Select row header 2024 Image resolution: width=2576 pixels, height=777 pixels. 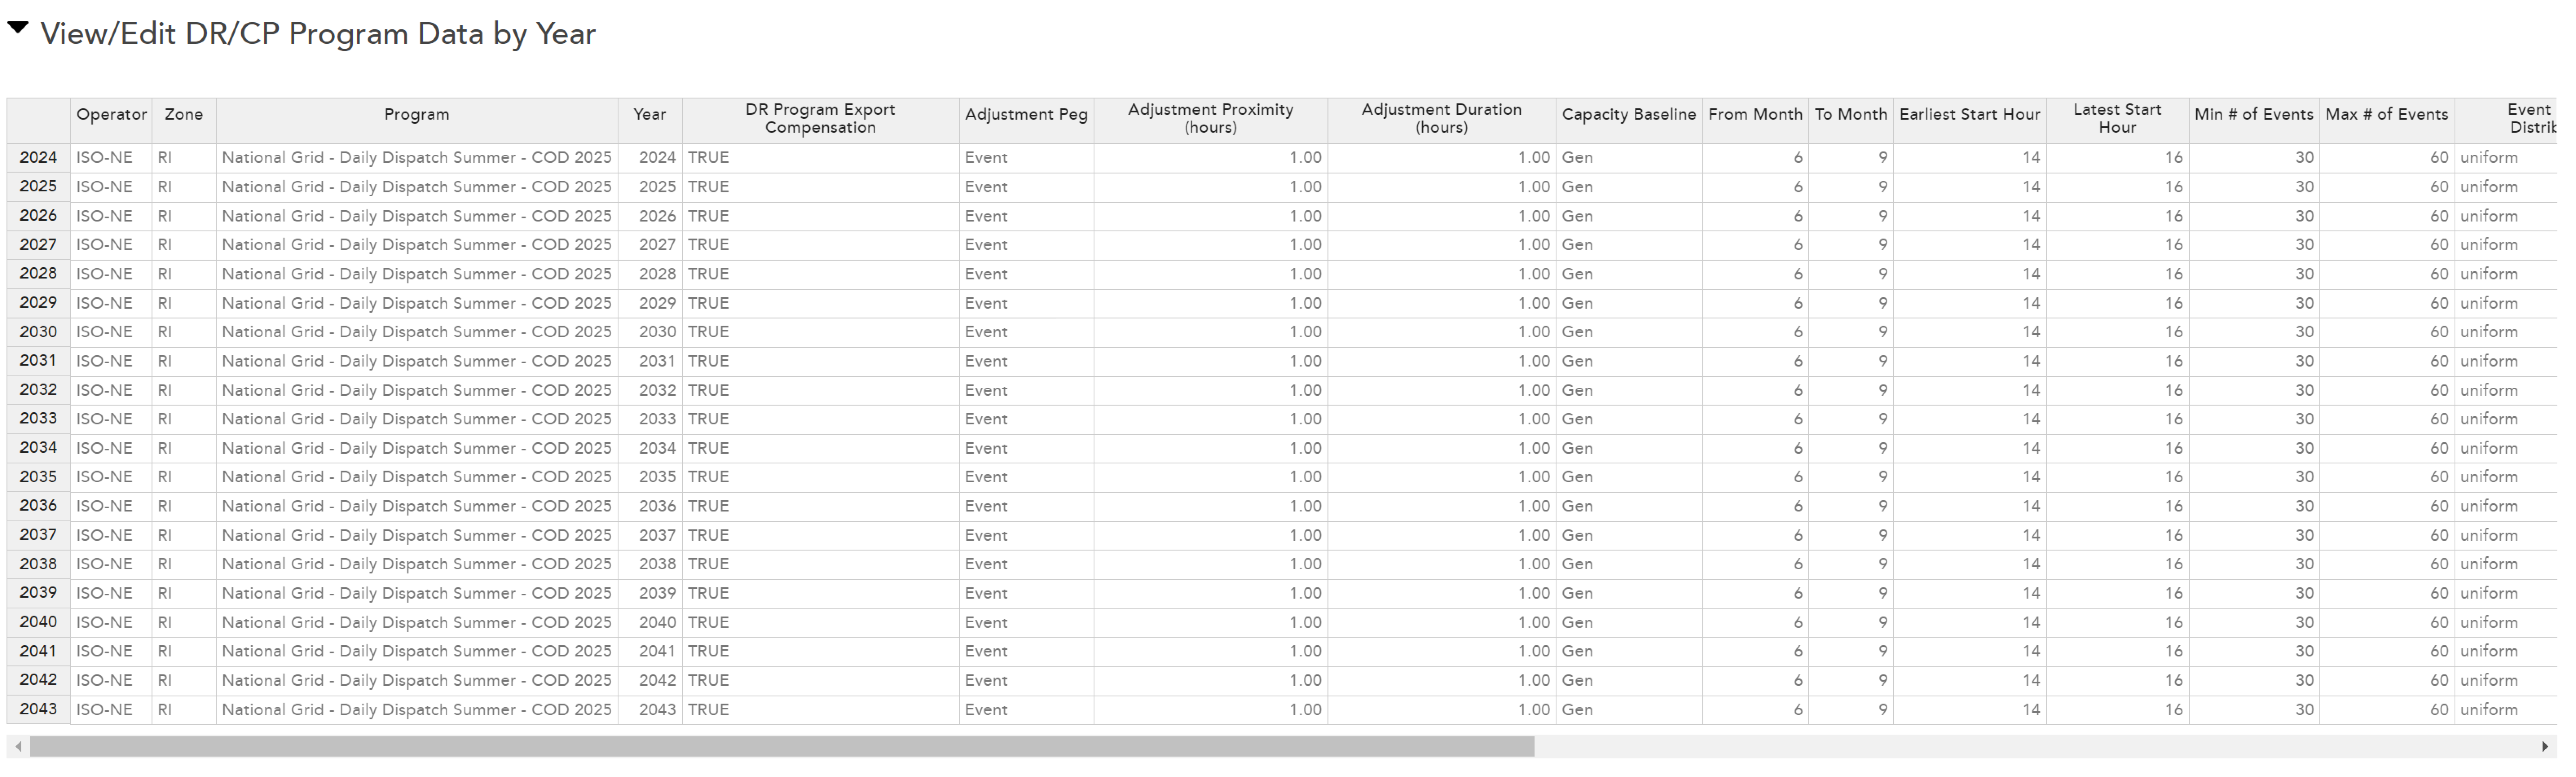click(38, 158)
